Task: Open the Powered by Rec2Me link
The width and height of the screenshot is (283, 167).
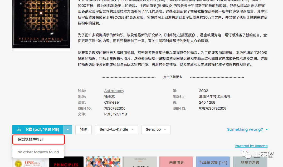Action: tap(251, 146)
